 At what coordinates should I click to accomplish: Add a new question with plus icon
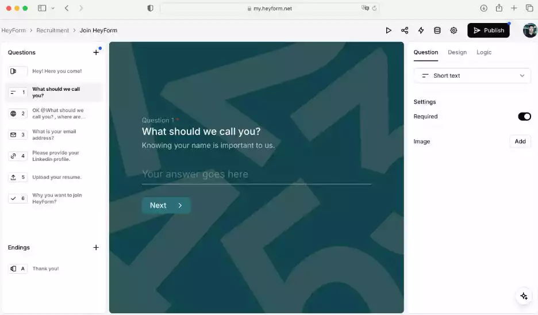click(96, 52)
